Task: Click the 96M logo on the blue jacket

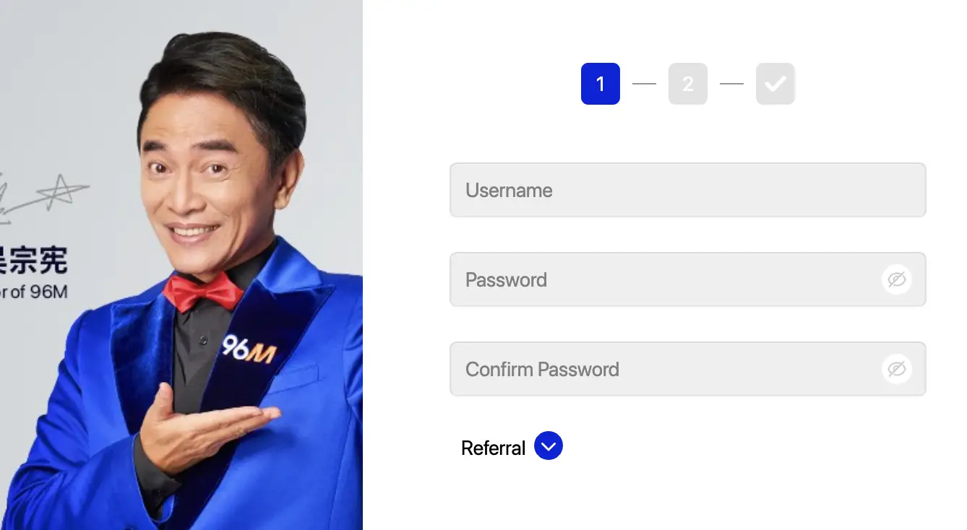Action: point(248,349)
